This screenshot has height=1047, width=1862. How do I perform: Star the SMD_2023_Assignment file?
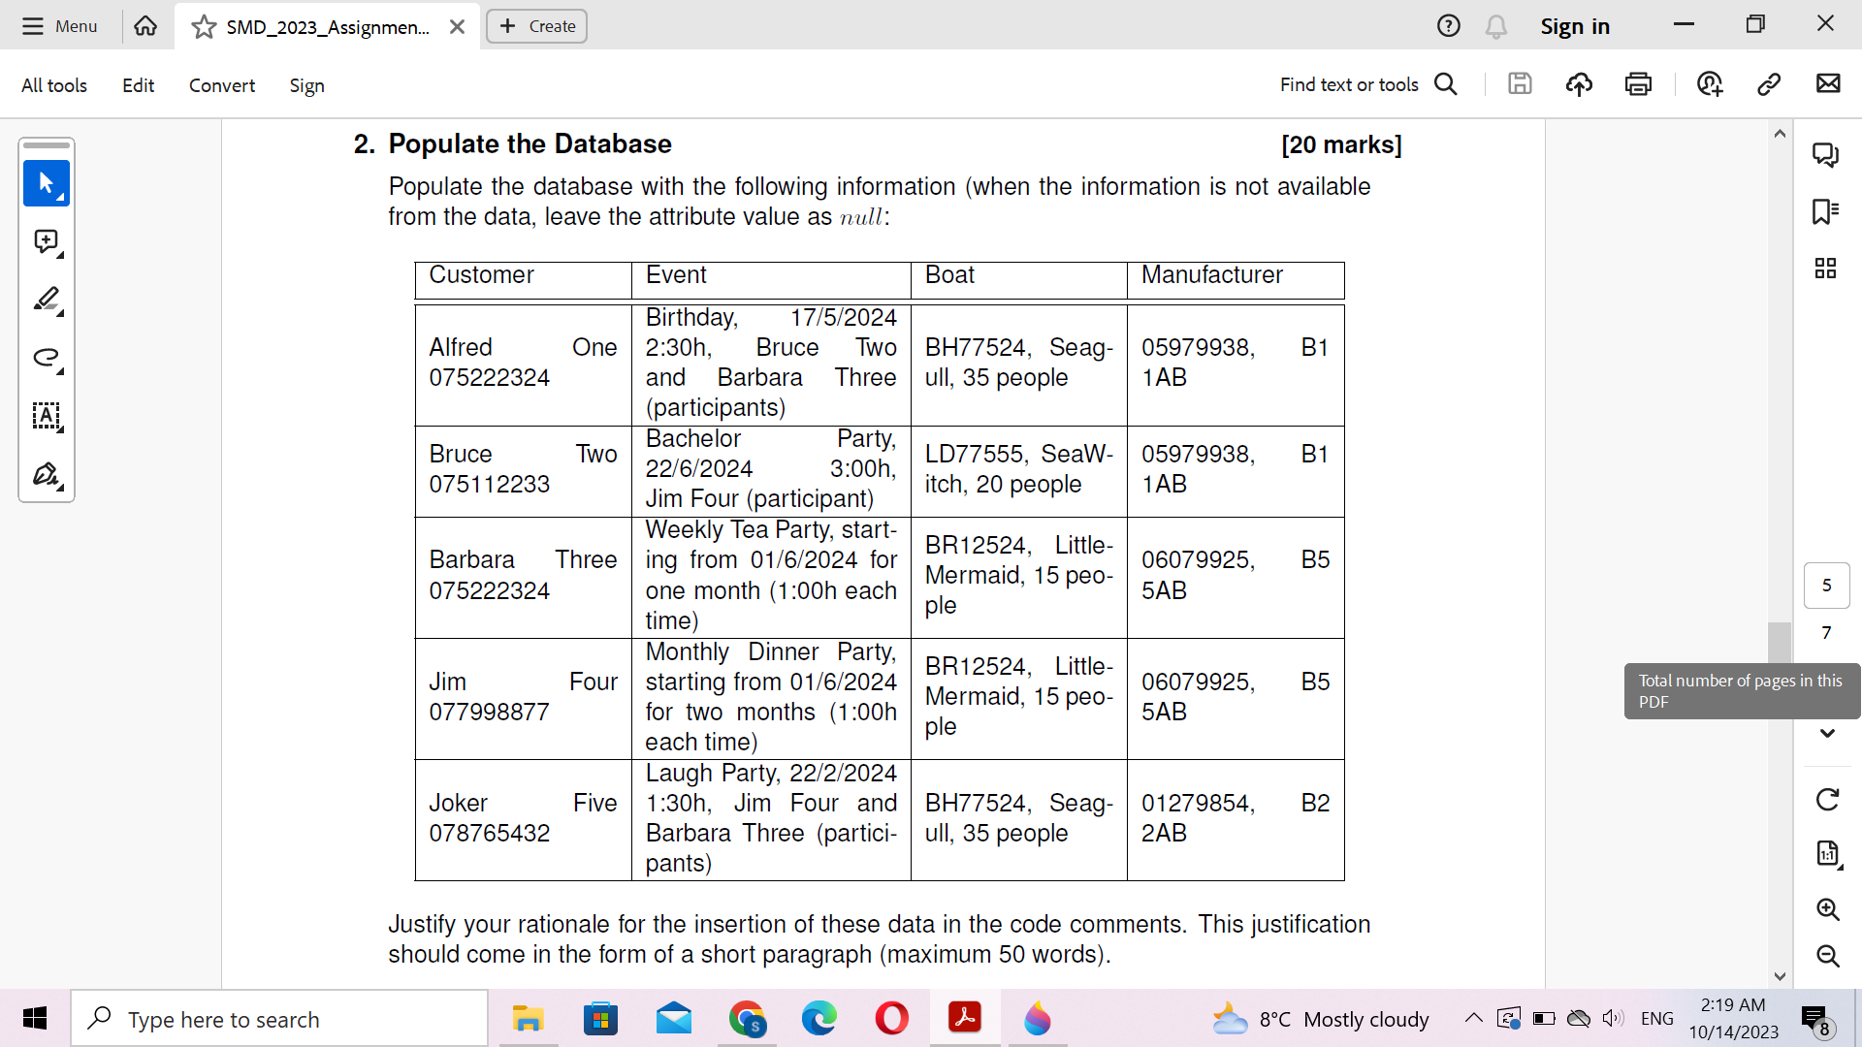tap(204, 27)
